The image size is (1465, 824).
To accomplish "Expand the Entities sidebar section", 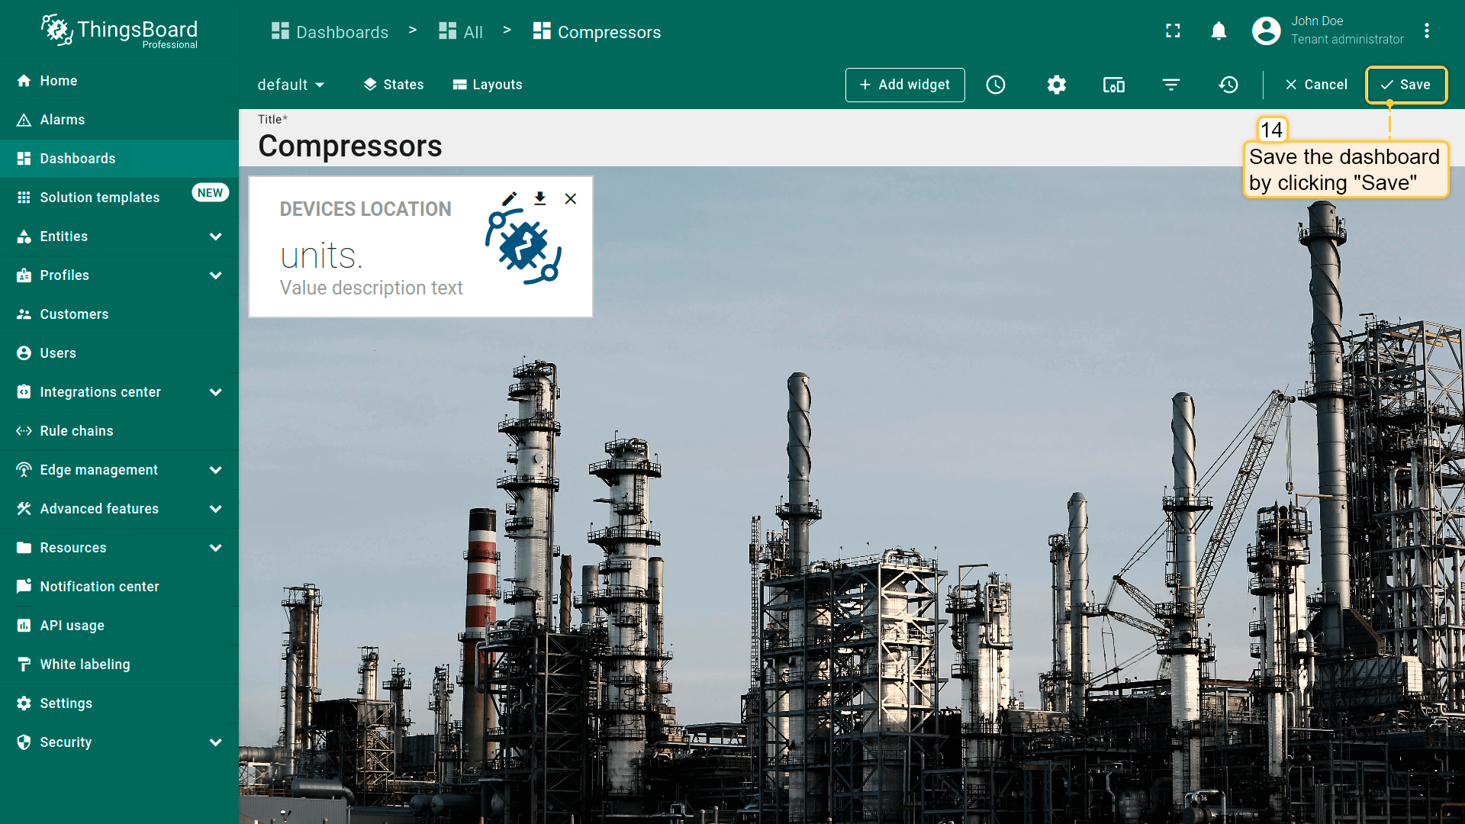I will [215, 237].
